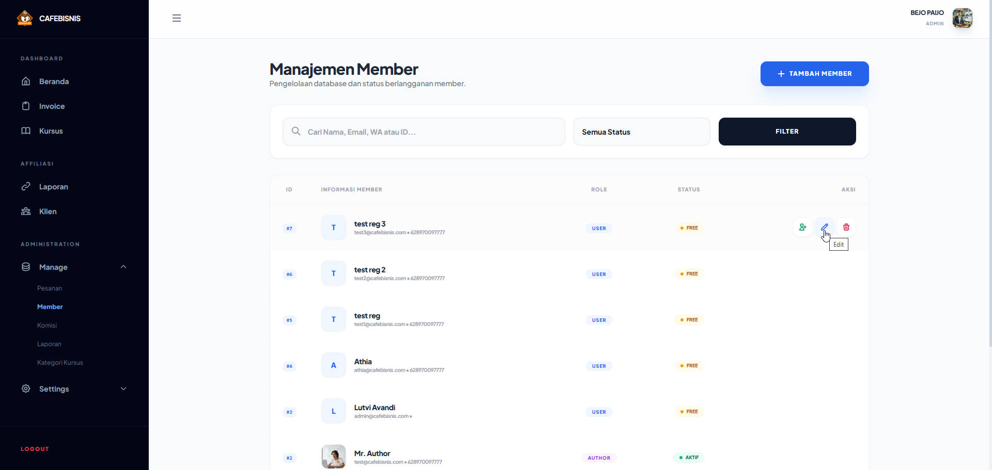Open the Klien affiliate page
Image resolution: width=992 pixels, height=470 pixels.
point(48,212)
